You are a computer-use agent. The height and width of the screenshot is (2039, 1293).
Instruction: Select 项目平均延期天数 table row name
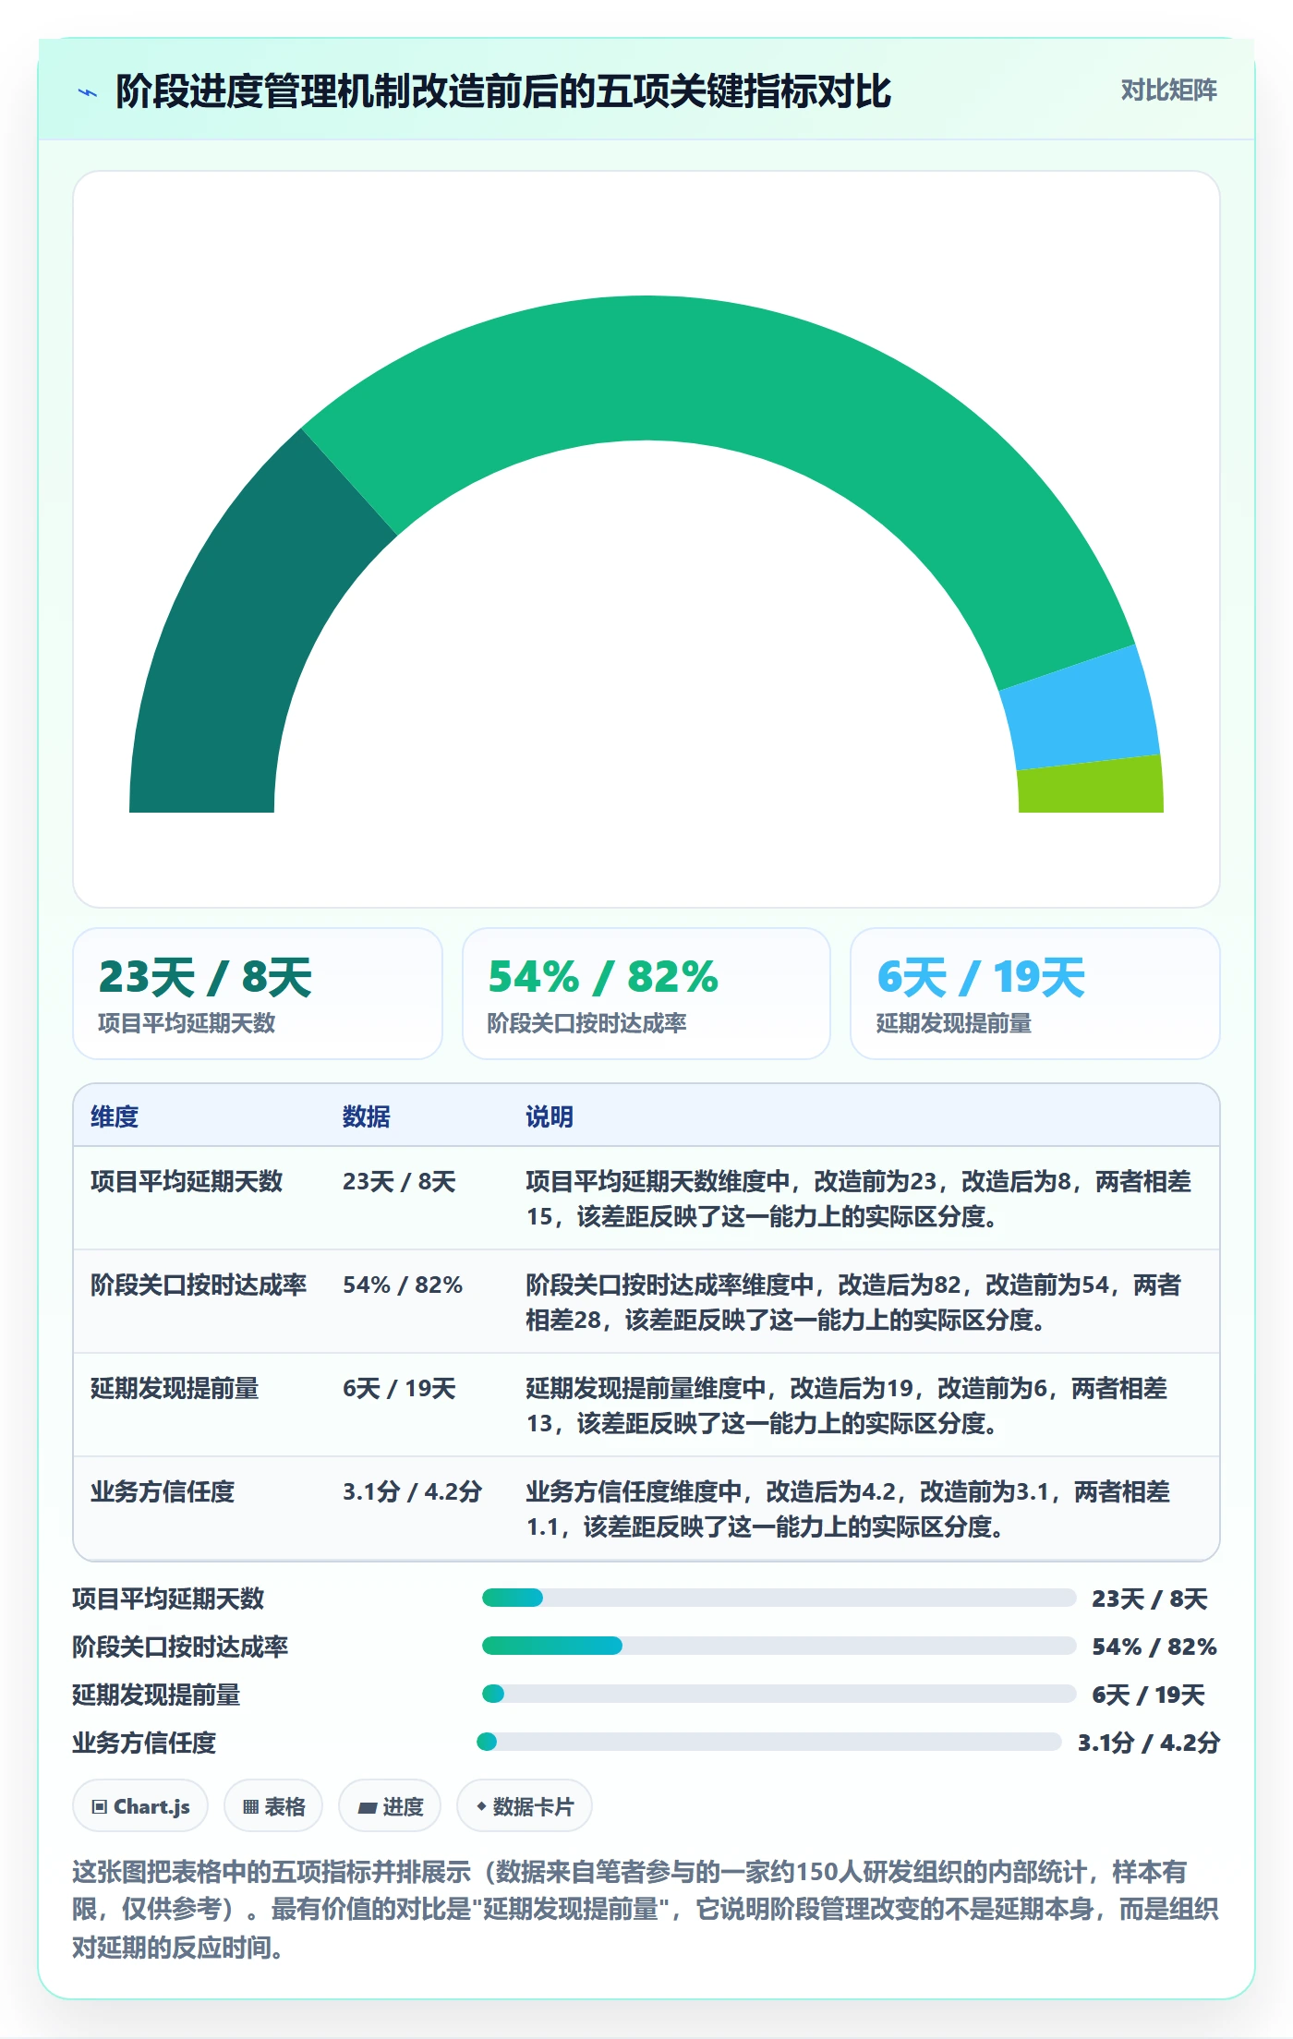(x=187, y=1181)
